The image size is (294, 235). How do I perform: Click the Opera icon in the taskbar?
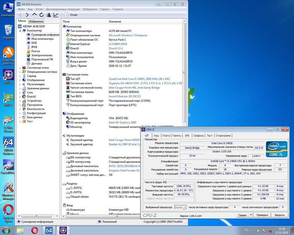(35, 231)
